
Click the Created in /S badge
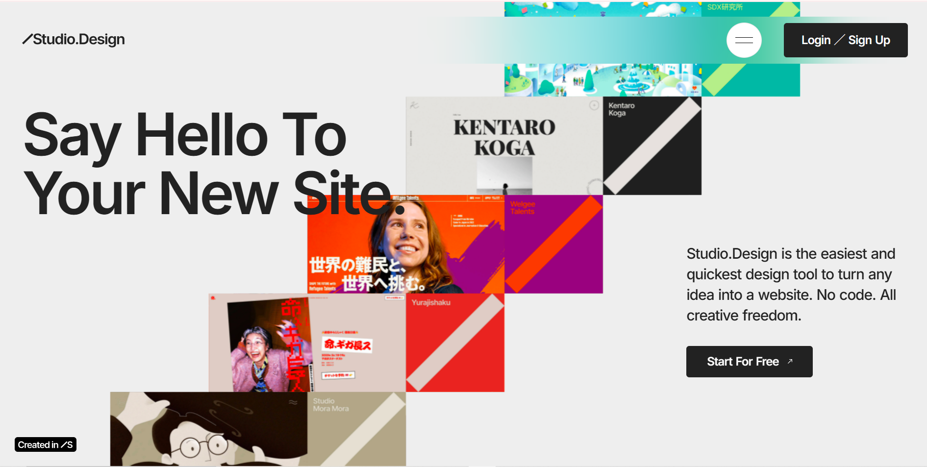pos(46,444)
